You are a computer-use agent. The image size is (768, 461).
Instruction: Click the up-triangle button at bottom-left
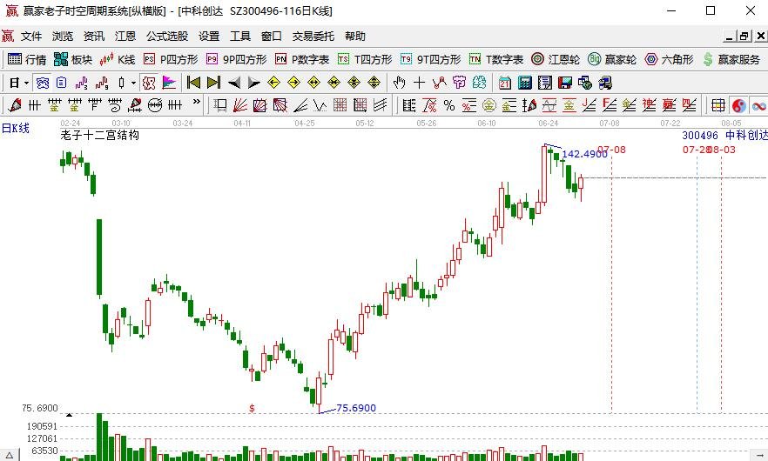(10, 456)
